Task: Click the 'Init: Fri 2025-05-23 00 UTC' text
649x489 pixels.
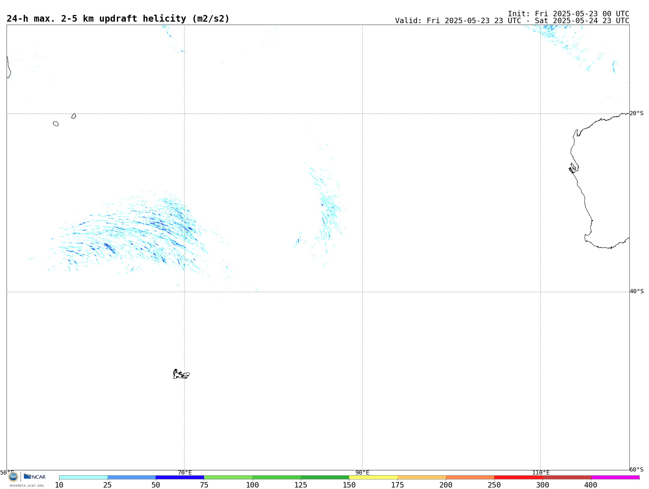Action: tap(568, 14)
